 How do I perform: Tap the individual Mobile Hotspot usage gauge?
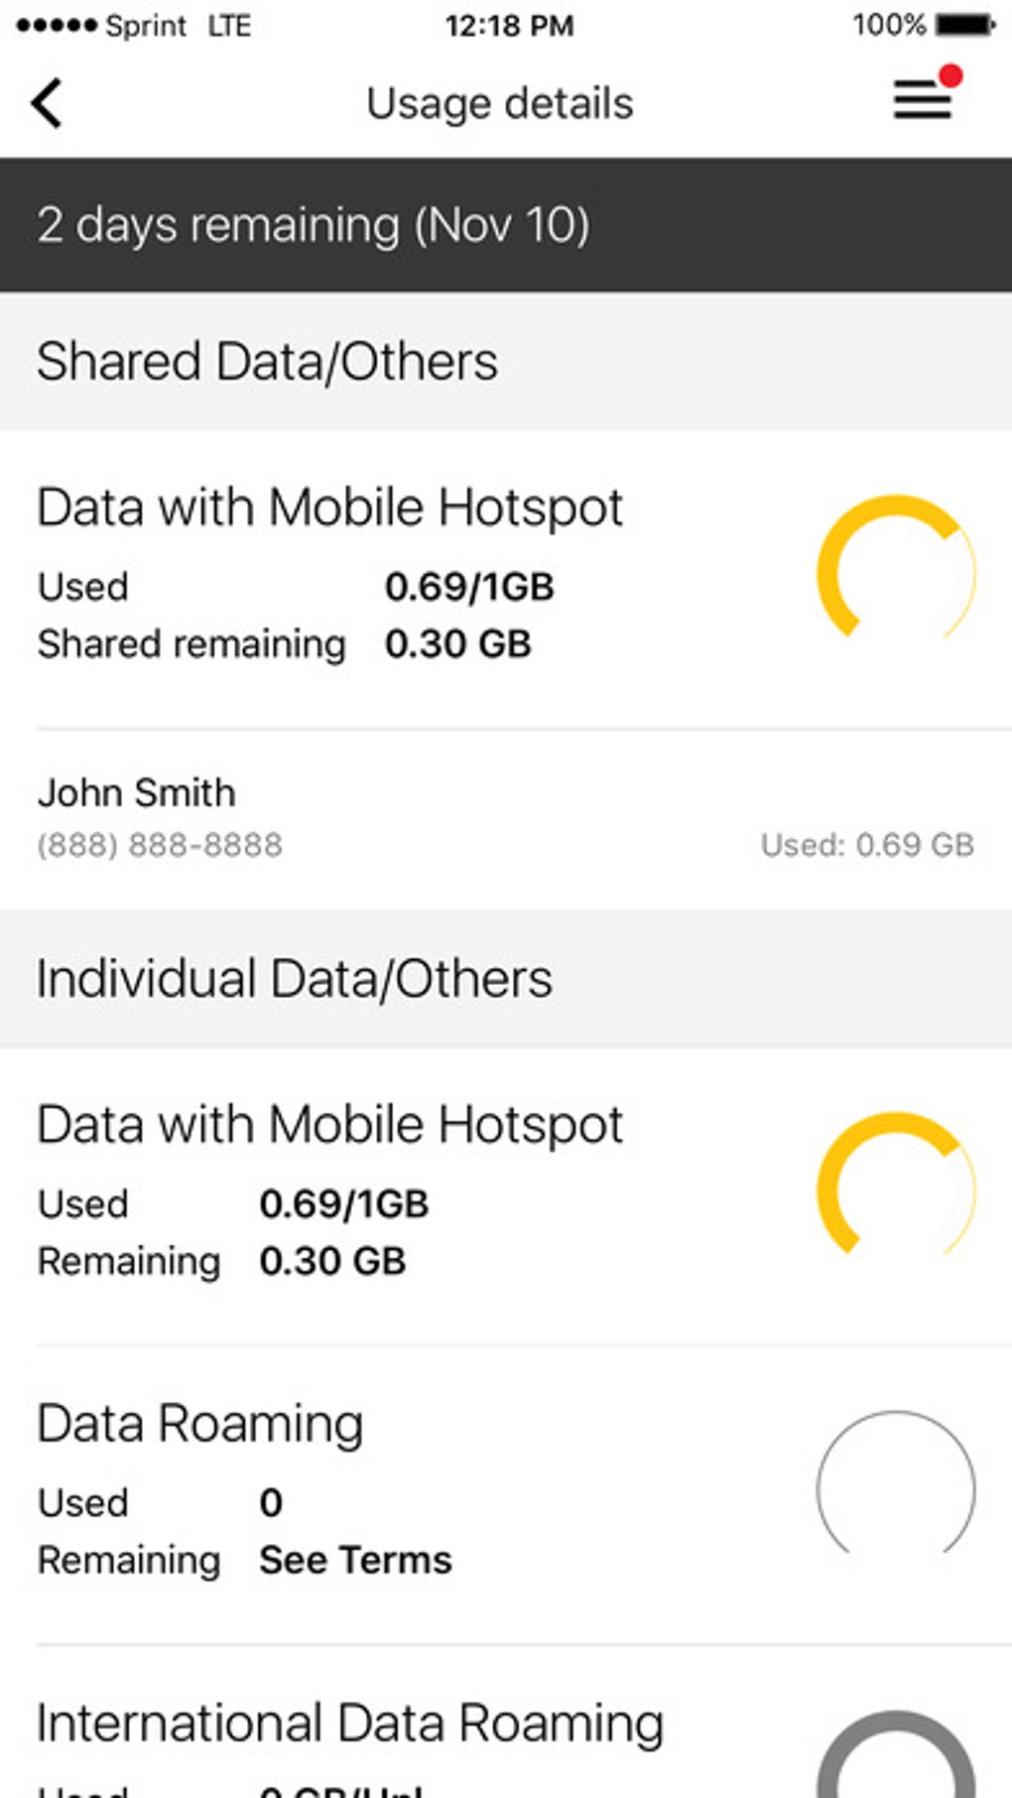point(896,1189)
